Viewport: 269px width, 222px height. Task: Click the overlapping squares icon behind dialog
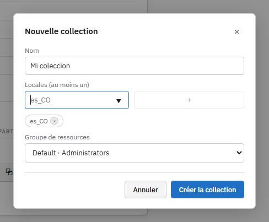point(9,172)
